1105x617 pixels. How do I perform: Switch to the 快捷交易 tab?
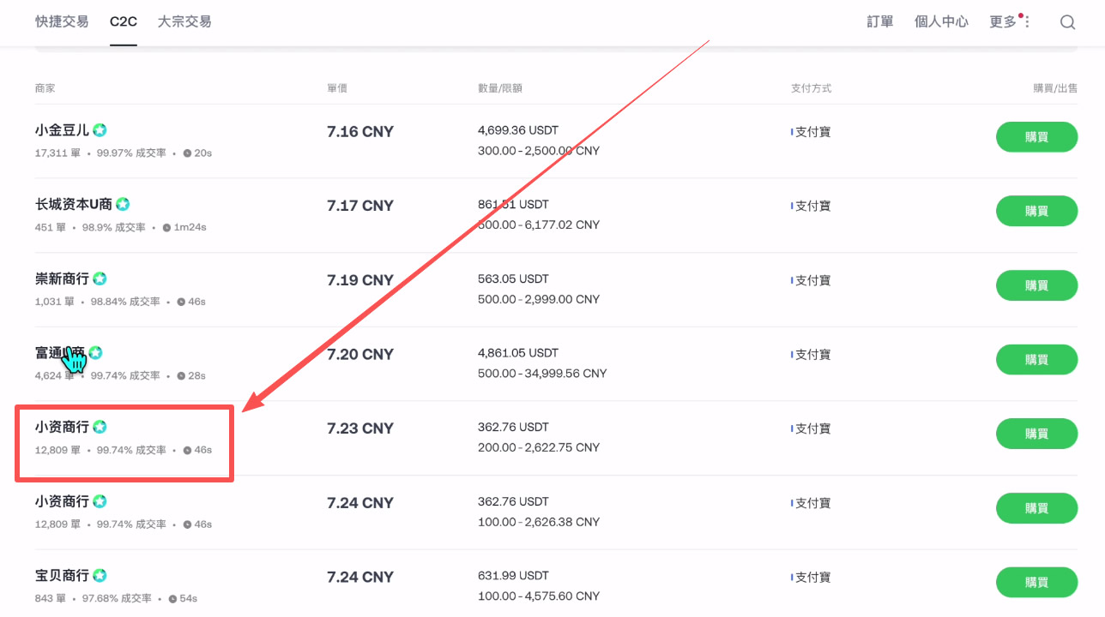[62, 21]
